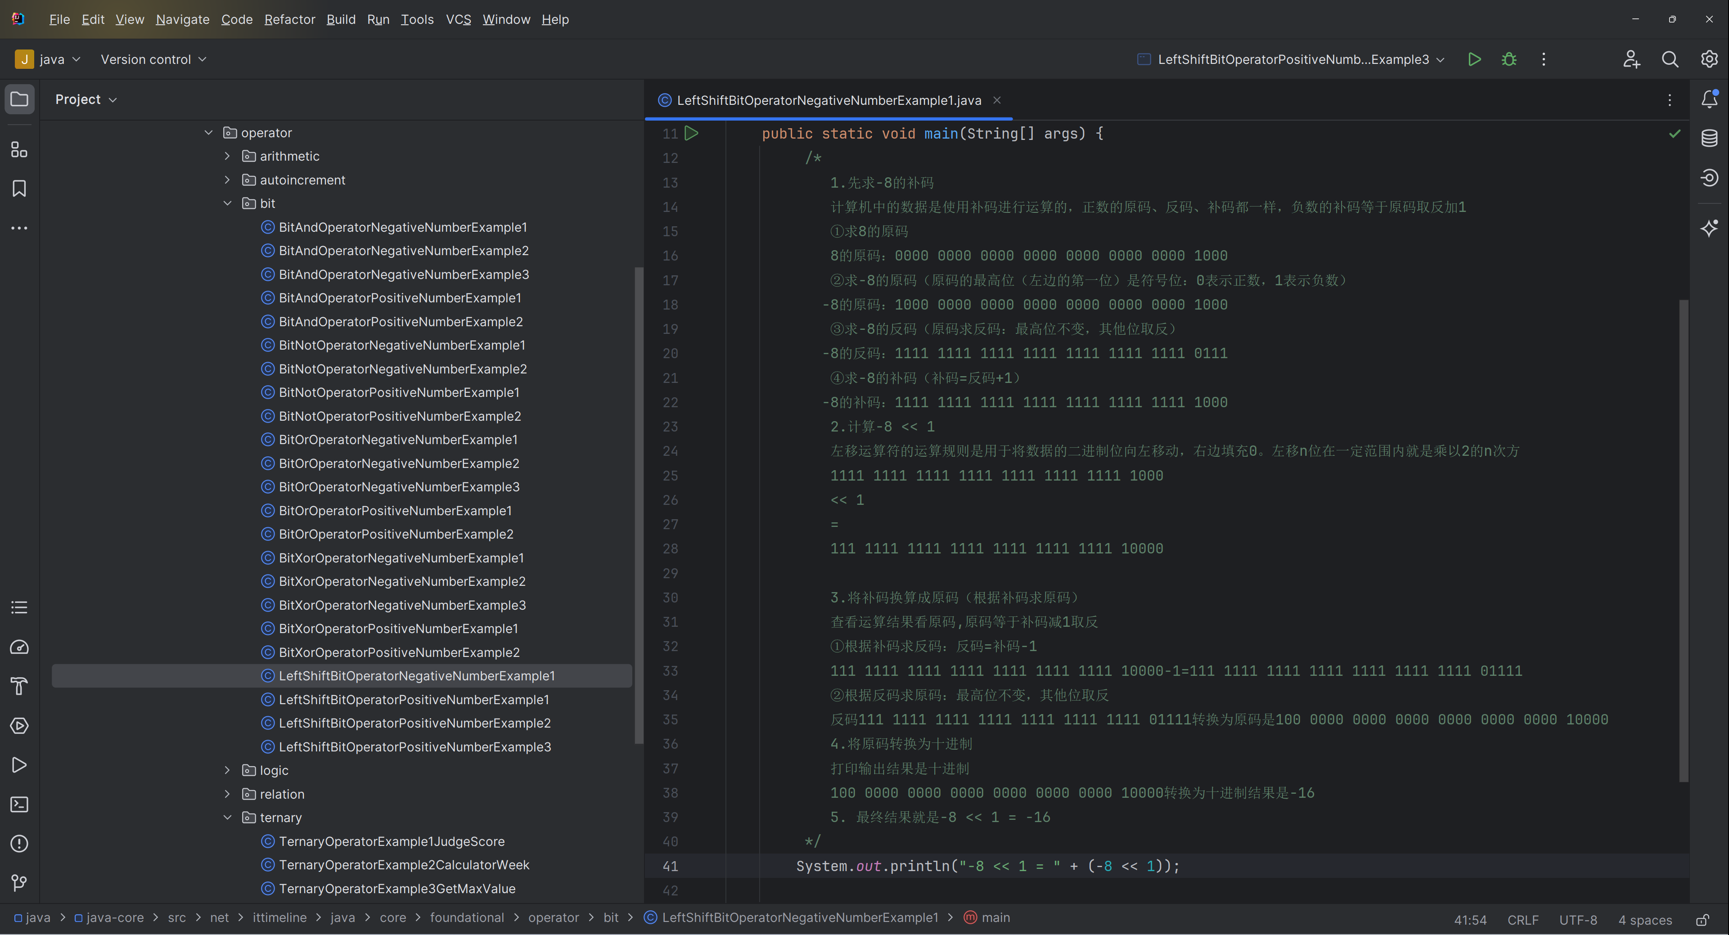Collapse the bit folder
Screen dimensions: 1729x935
pos(227,203)
